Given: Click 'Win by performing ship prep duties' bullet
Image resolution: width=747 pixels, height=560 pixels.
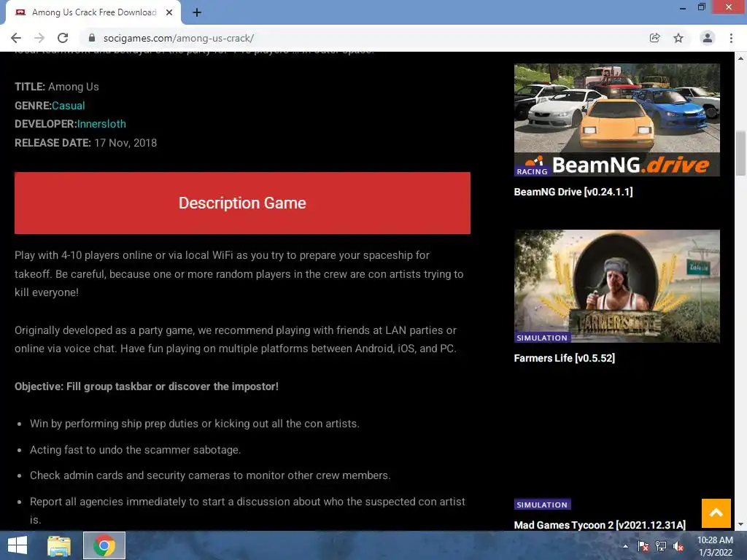Looking at the screenshot, I should (x=194, y=424).
